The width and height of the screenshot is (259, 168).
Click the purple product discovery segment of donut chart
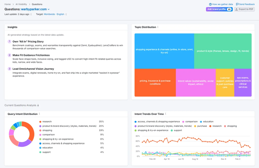(x=25, y=144)
